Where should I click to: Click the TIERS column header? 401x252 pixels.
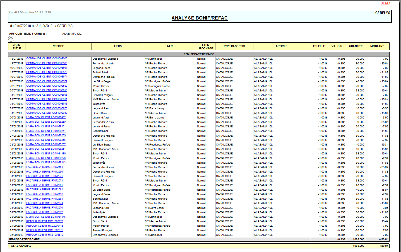[x=117, y=46]
